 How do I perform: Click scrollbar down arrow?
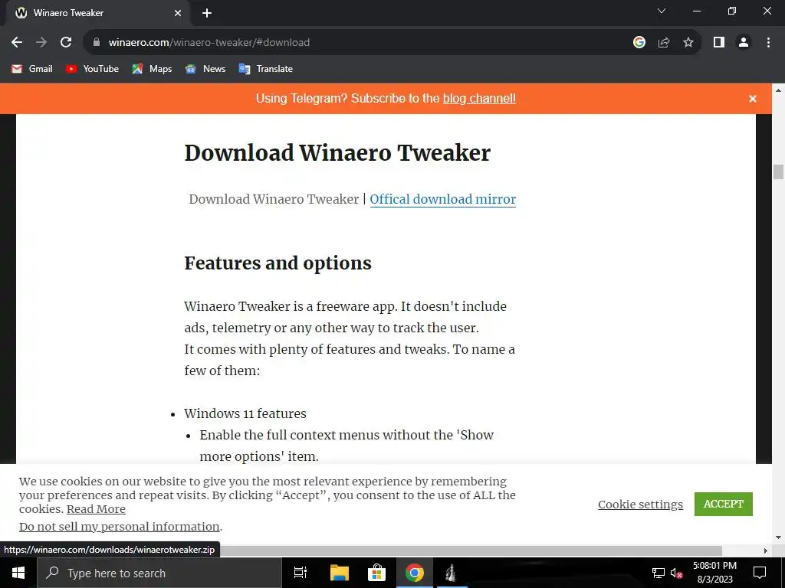coord(778,538)
